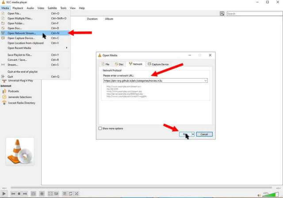Click the Duration column header

(x=92, y=19)
